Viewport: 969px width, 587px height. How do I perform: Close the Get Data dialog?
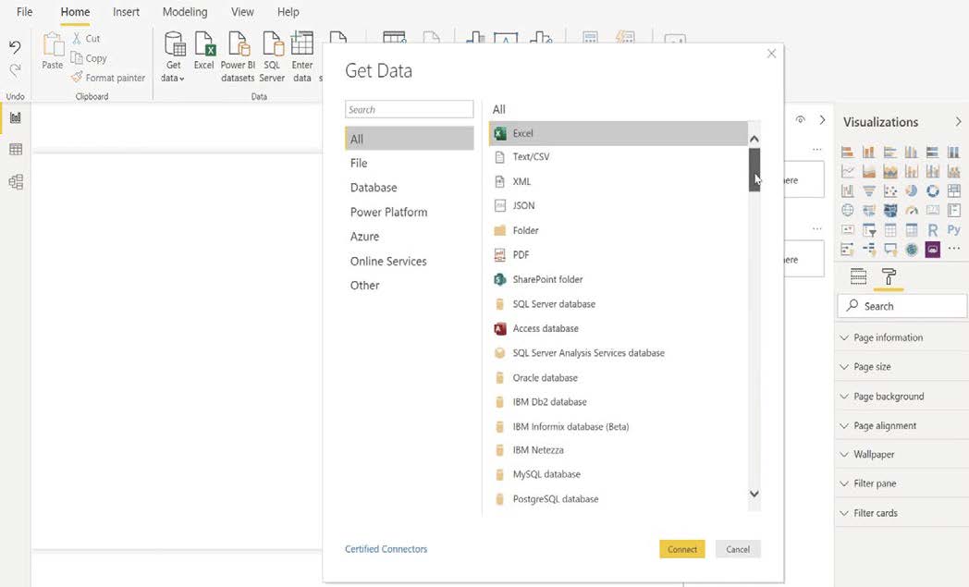[x=771, y=54]
